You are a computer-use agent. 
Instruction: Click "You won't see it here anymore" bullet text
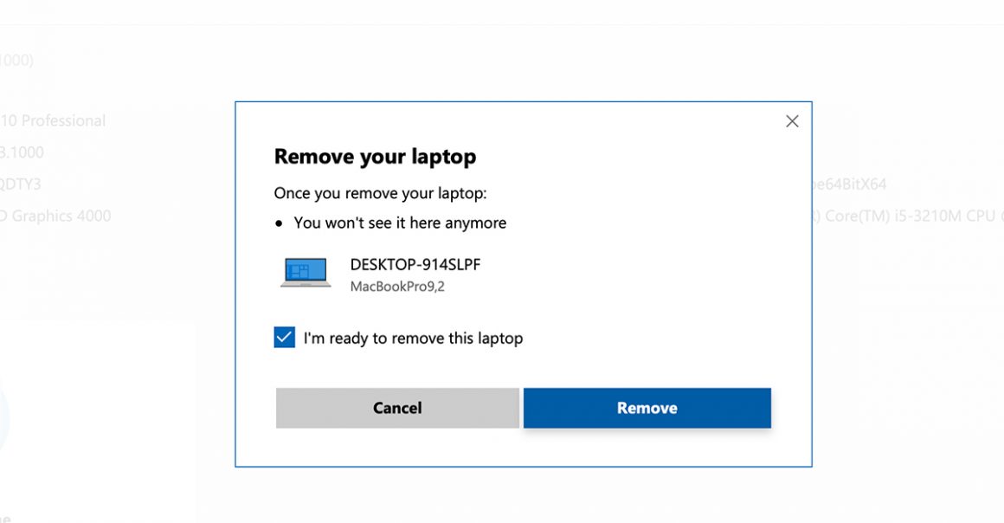[400, 223]
